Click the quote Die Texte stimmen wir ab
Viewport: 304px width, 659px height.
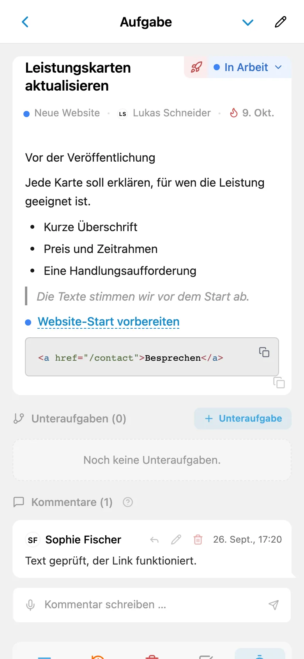point(143,297)
